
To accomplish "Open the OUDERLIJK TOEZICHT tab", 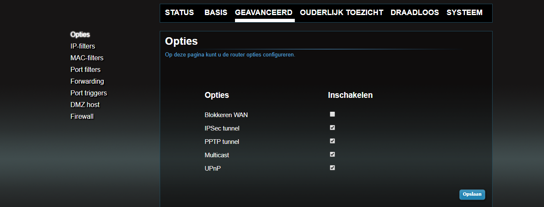I will pyautogui.click(x=342, y=13).
